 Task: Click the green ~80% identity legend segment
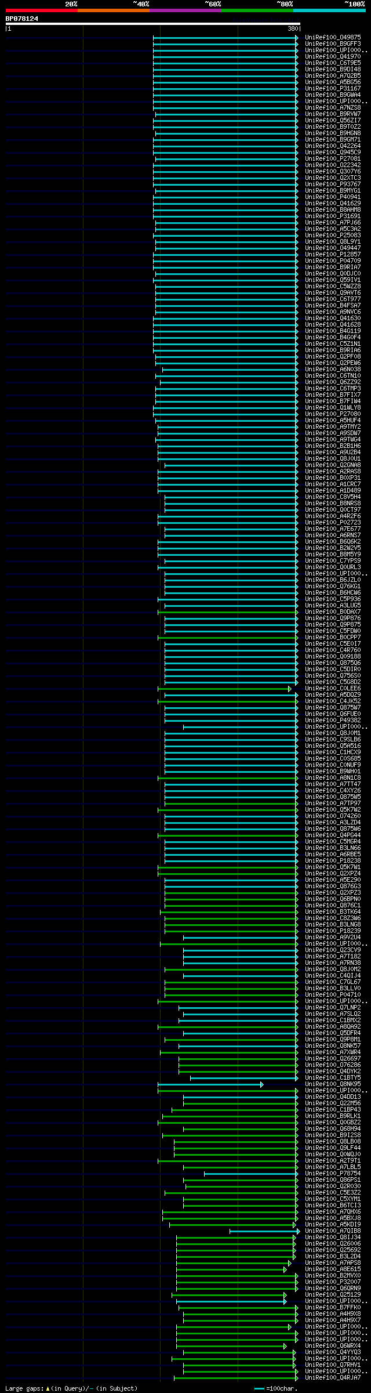click(x=257, y=10)
